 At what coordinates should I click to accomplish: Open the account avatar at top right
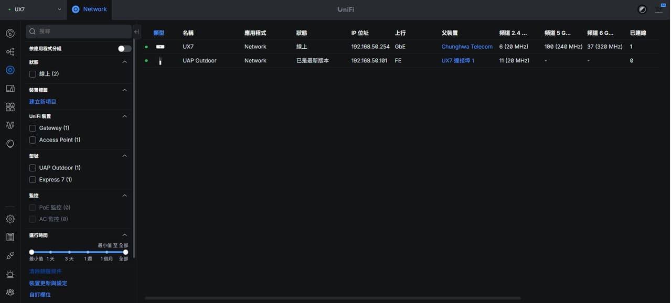click(659, 9)
